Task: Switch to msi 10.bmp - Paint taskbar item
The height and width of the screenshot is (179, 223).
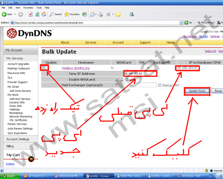Action: [191, 176]
